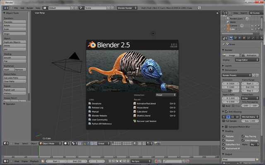Image resolution: width=265 pixels, height=165 pixels.
Task: Click the Translate button
Action: click(x=15, y=22)
